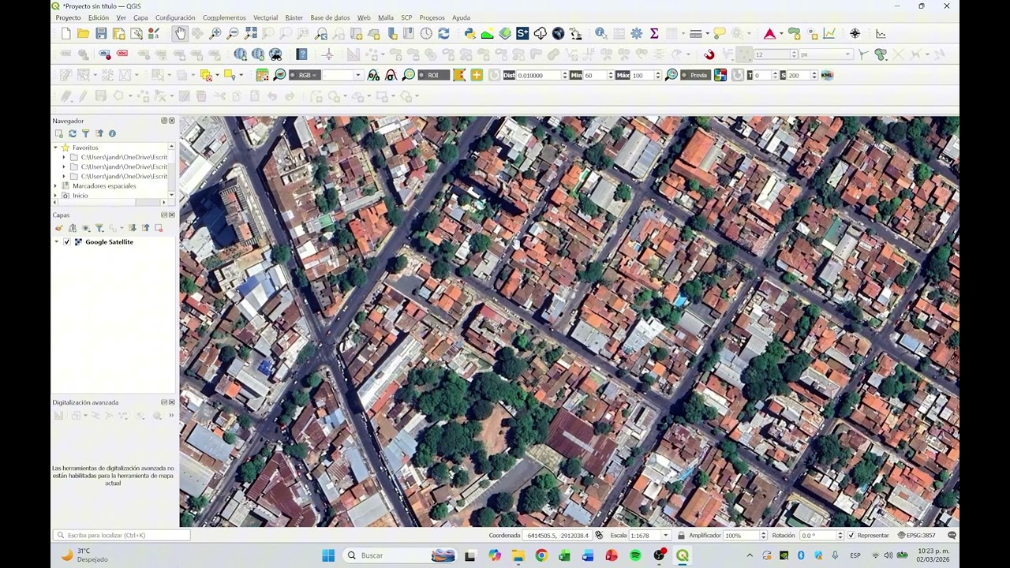Increase Amplificador magnifier value with up arrow
1010x568 pixels.
click(764, 532)
